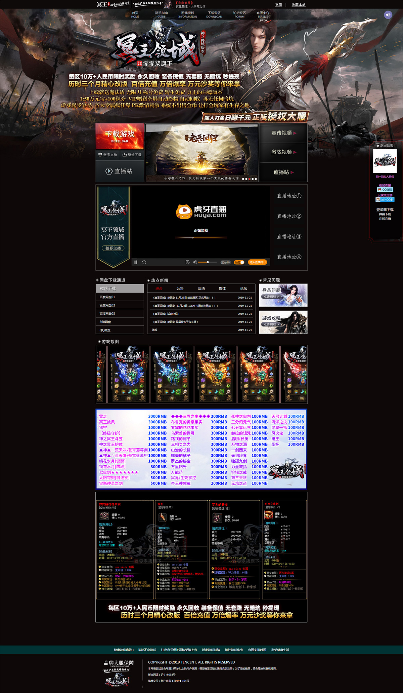Click 返回顶部 back-to-top icon

click(385, 145)
